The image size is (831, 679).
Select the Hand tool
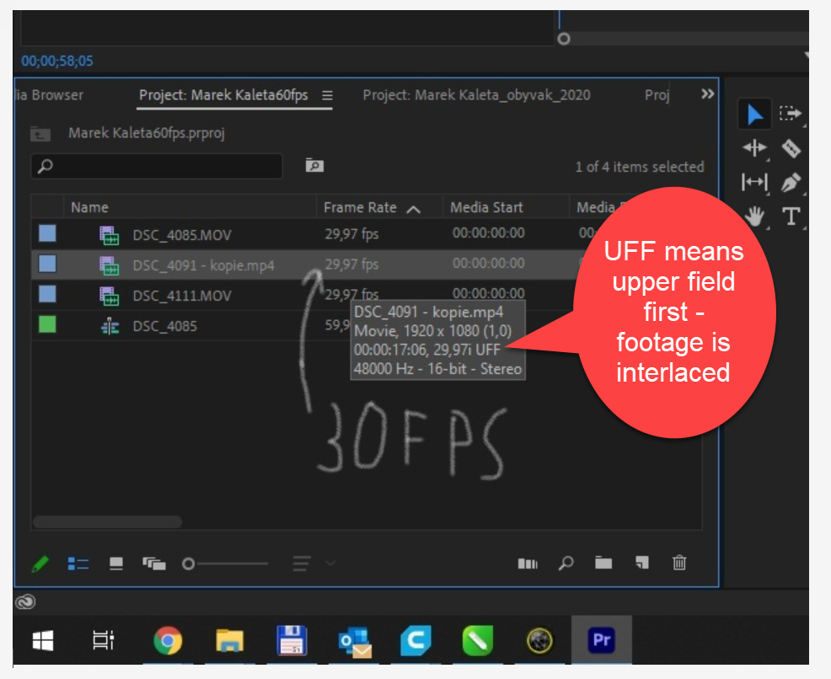point(755,217)
